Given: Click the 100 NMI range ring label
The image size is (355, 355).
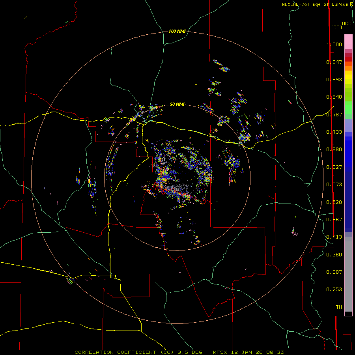Looking at the screenshot, I should click(x=177, y=31).
